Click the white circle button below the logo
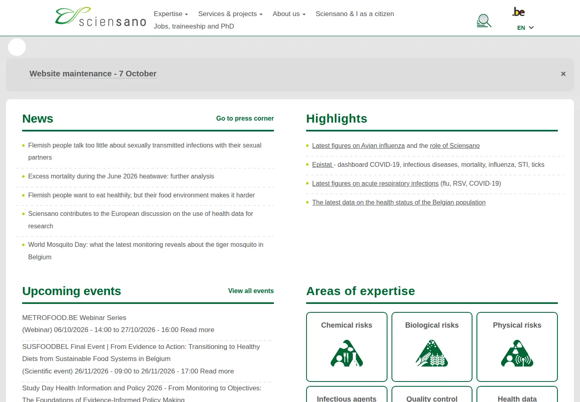 pos(17,47)
